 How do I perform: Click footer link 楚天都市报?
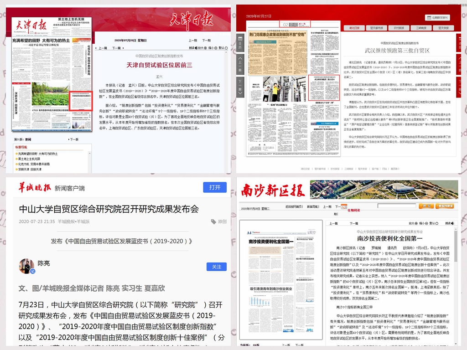(x=320, y=169)
